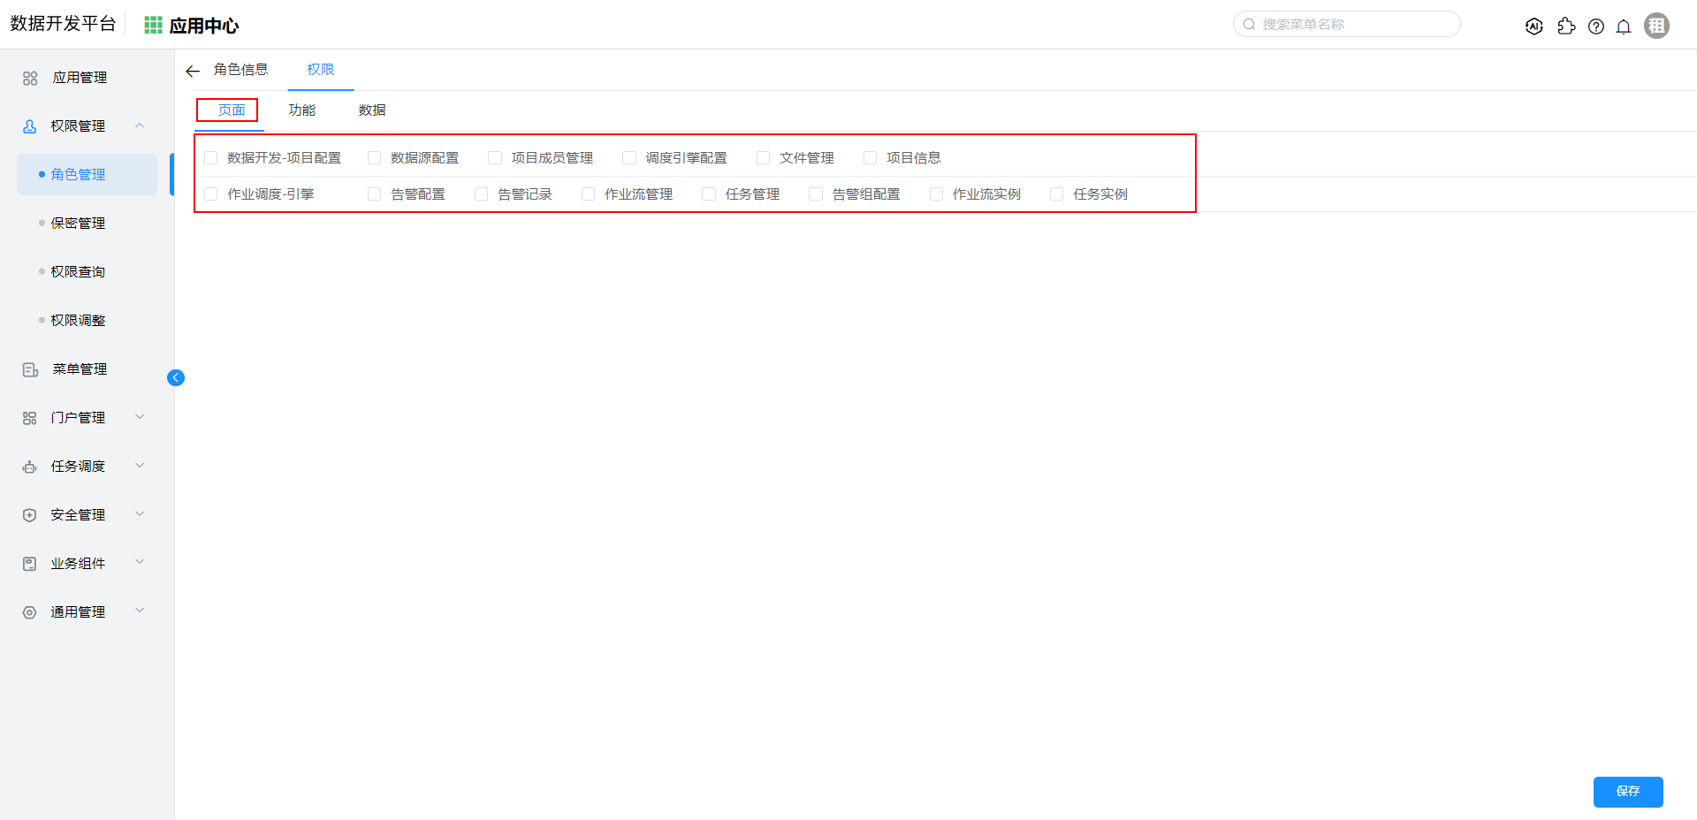Open 保密管理 in the sidebar

click(78, 223)
